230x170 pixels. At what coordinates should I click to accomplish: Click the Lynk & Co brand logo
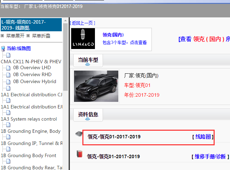click(x=83, y=39)
